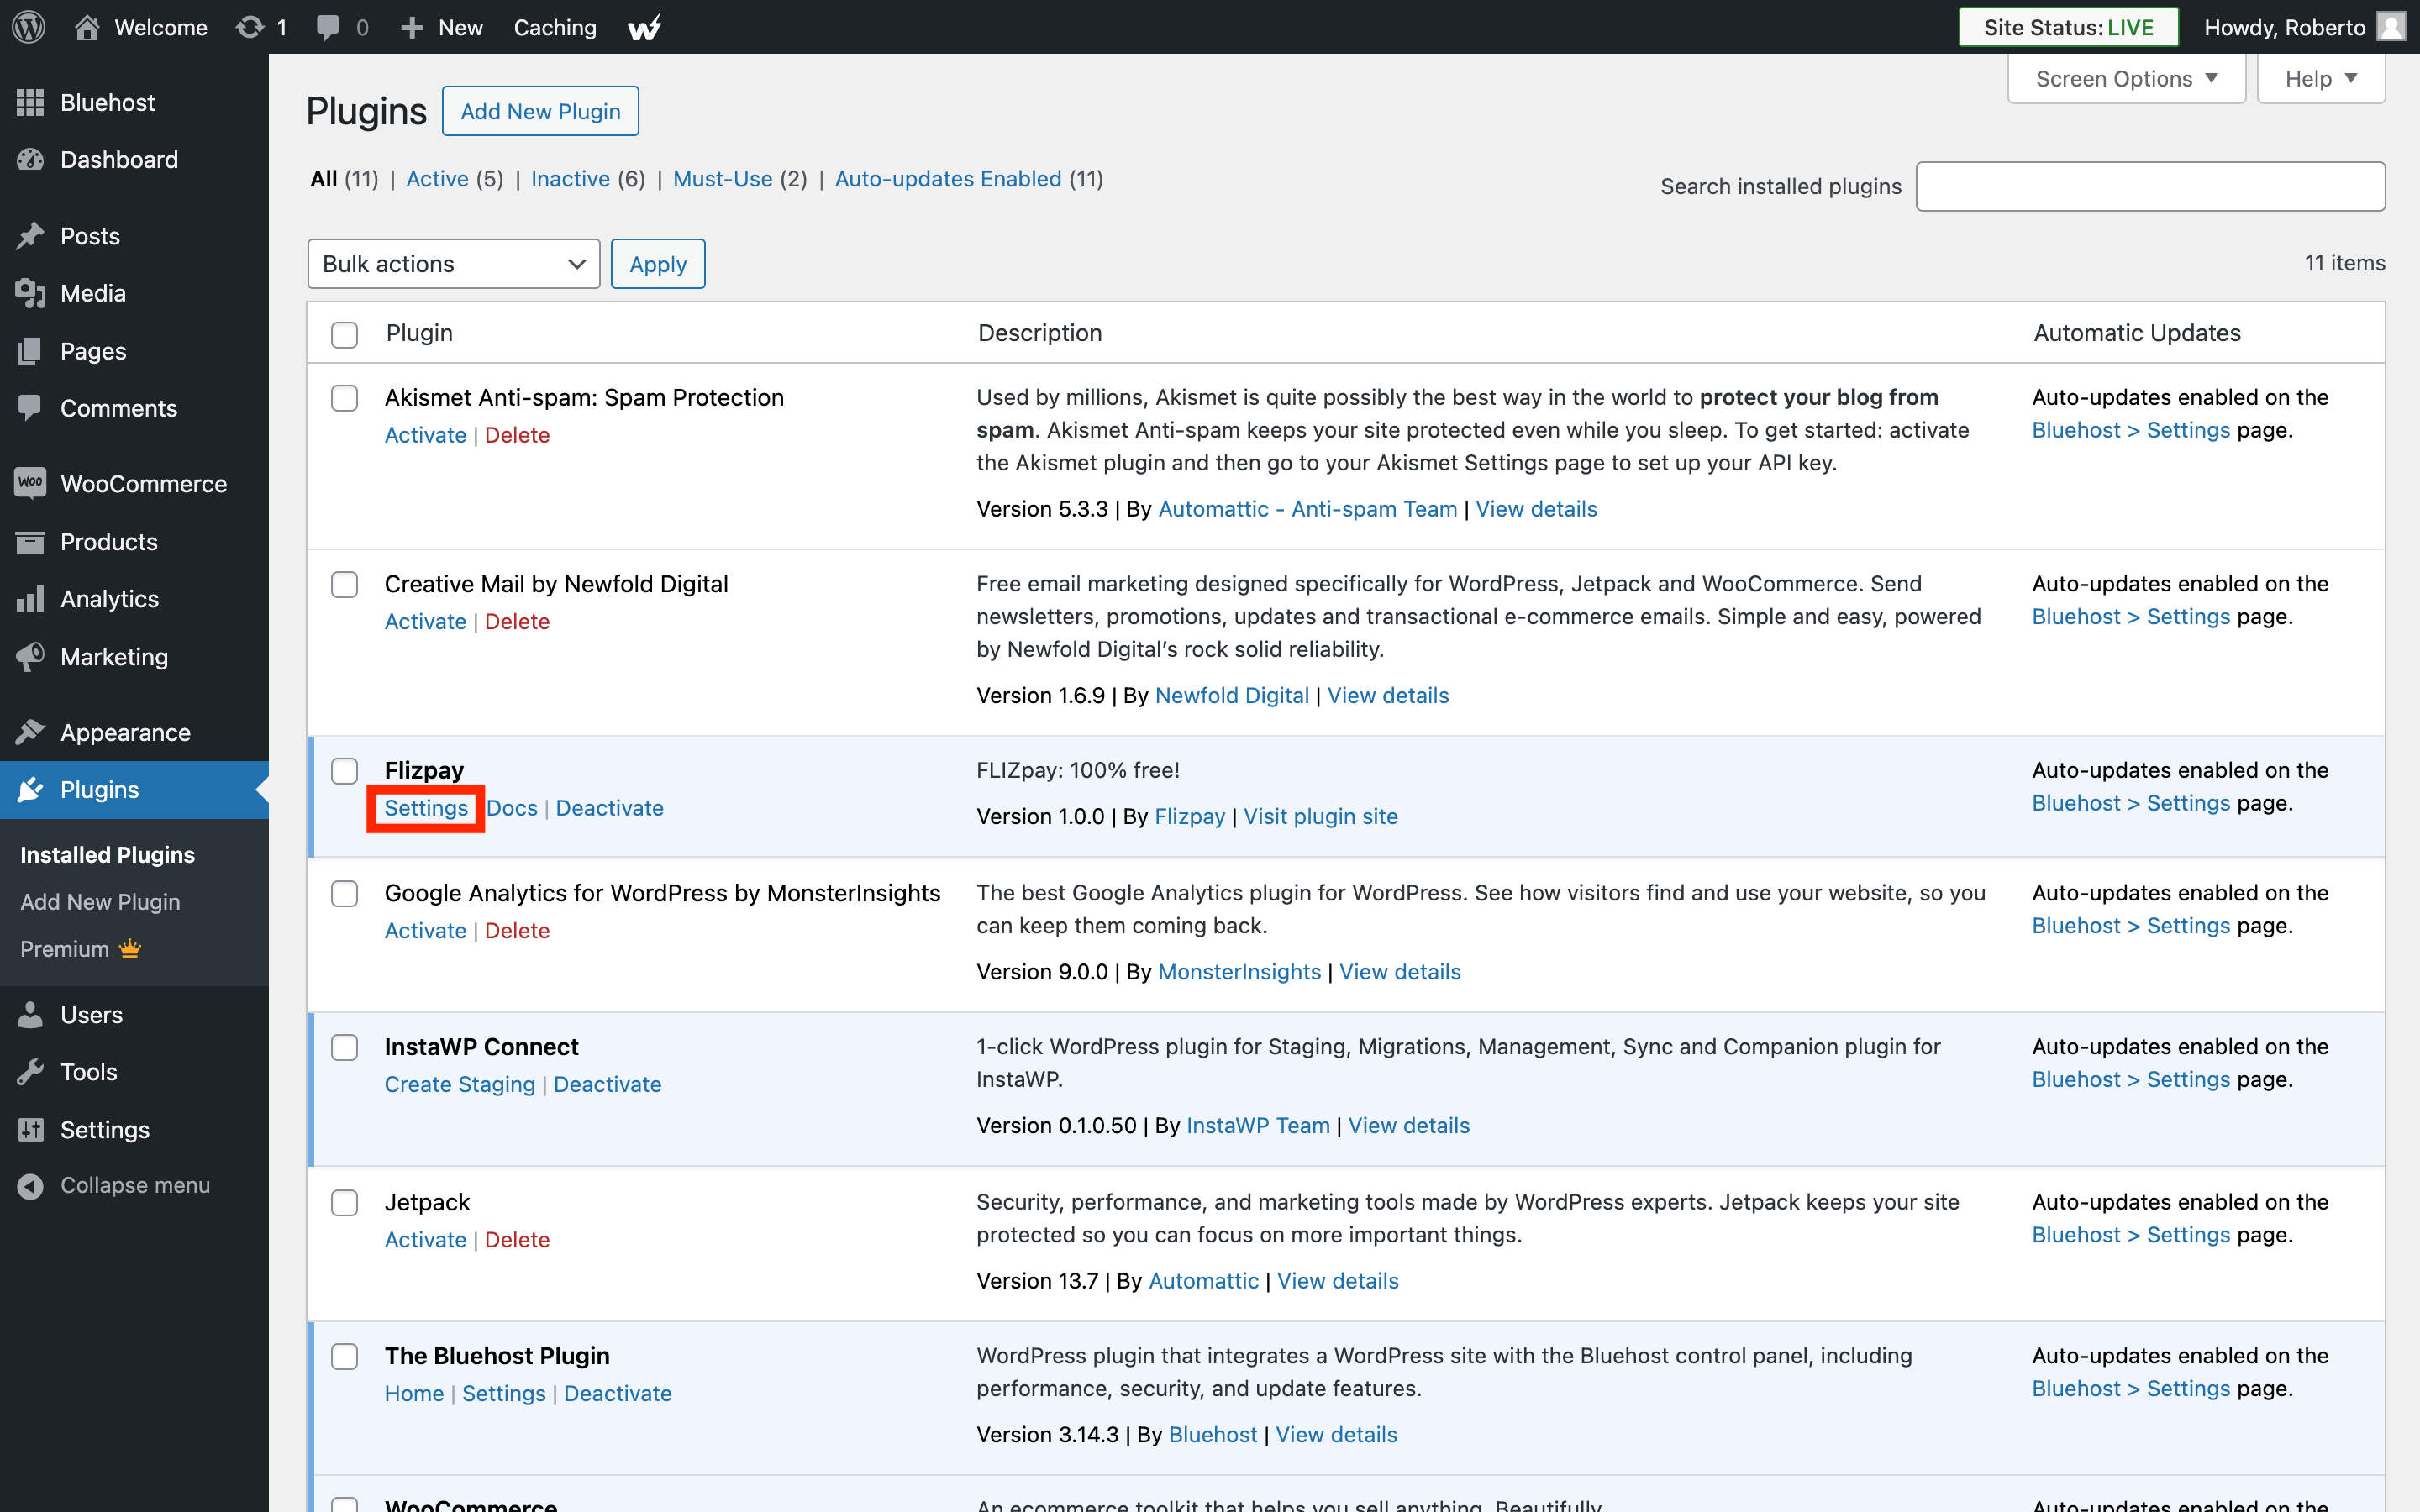Image resolution: width=2420 pixels, height=1512 pixels.
Task: Click the Marketing megaphone icon
Action: 30,656
